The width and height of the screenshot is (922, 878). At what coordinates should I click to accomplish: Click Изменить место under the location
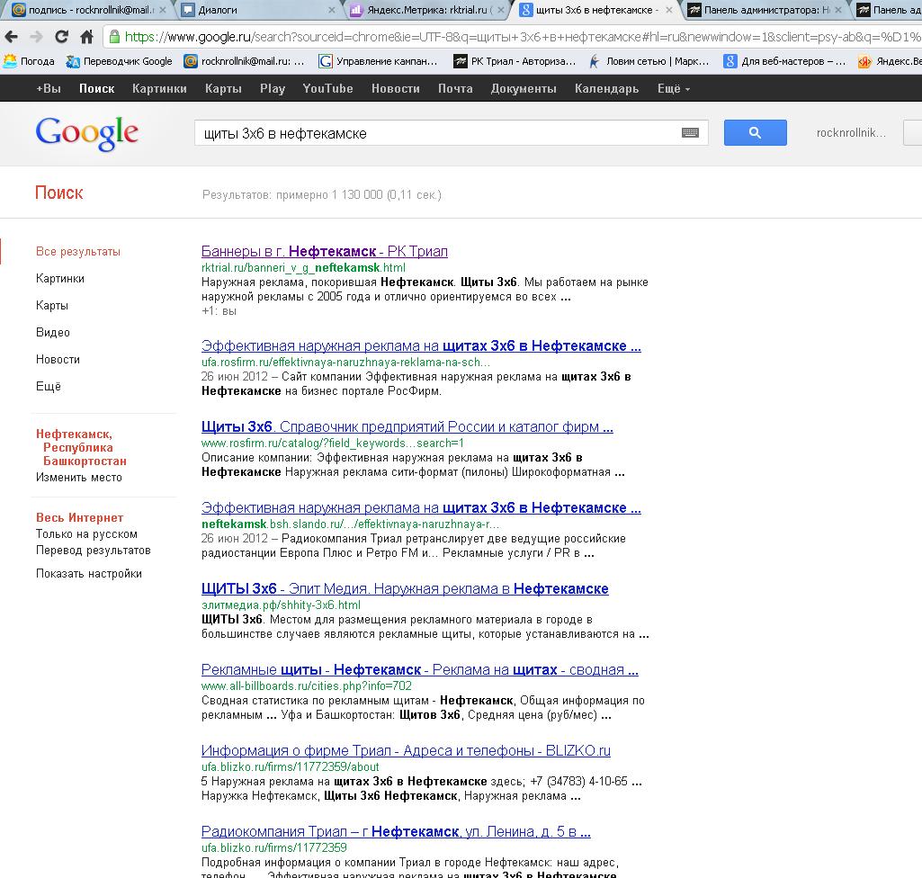point(79,478)
